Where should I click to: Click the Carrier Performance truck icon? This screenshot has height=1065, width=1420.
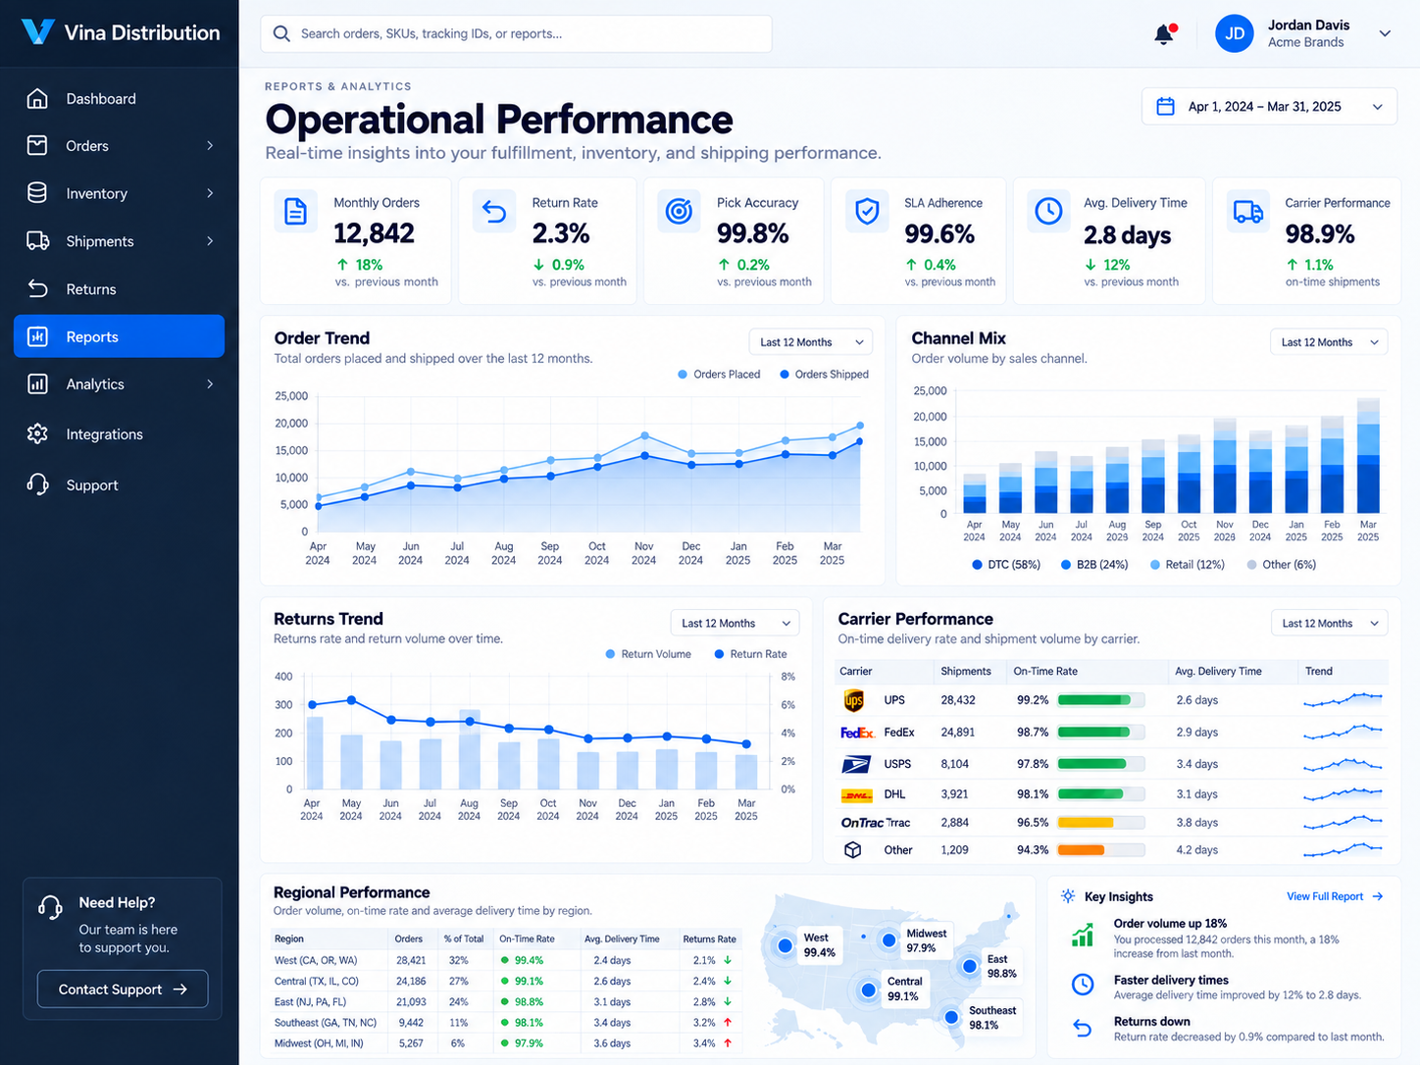tap(1248, 211)
